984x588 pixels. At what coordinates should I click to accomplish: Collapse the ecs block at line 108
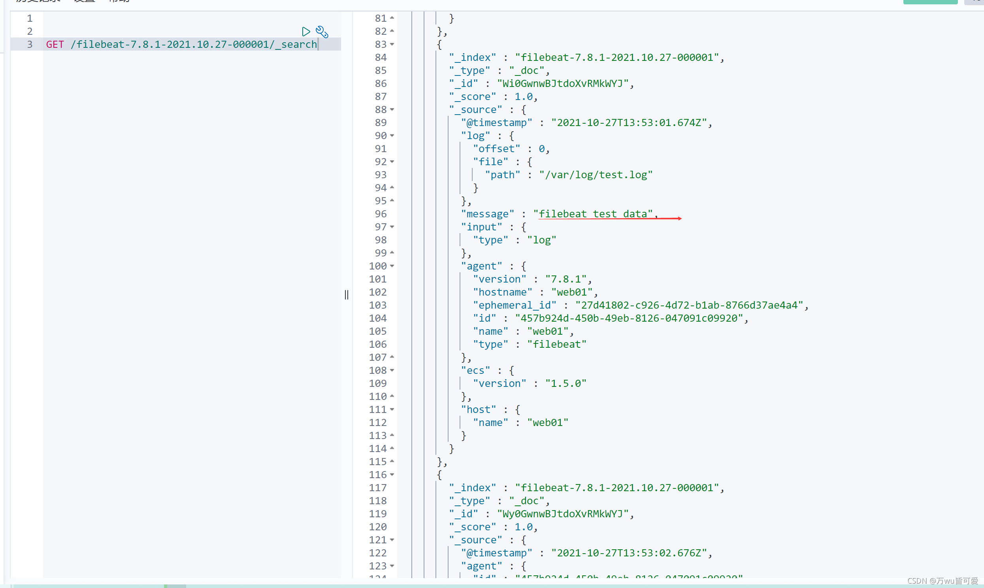point(392,371)
